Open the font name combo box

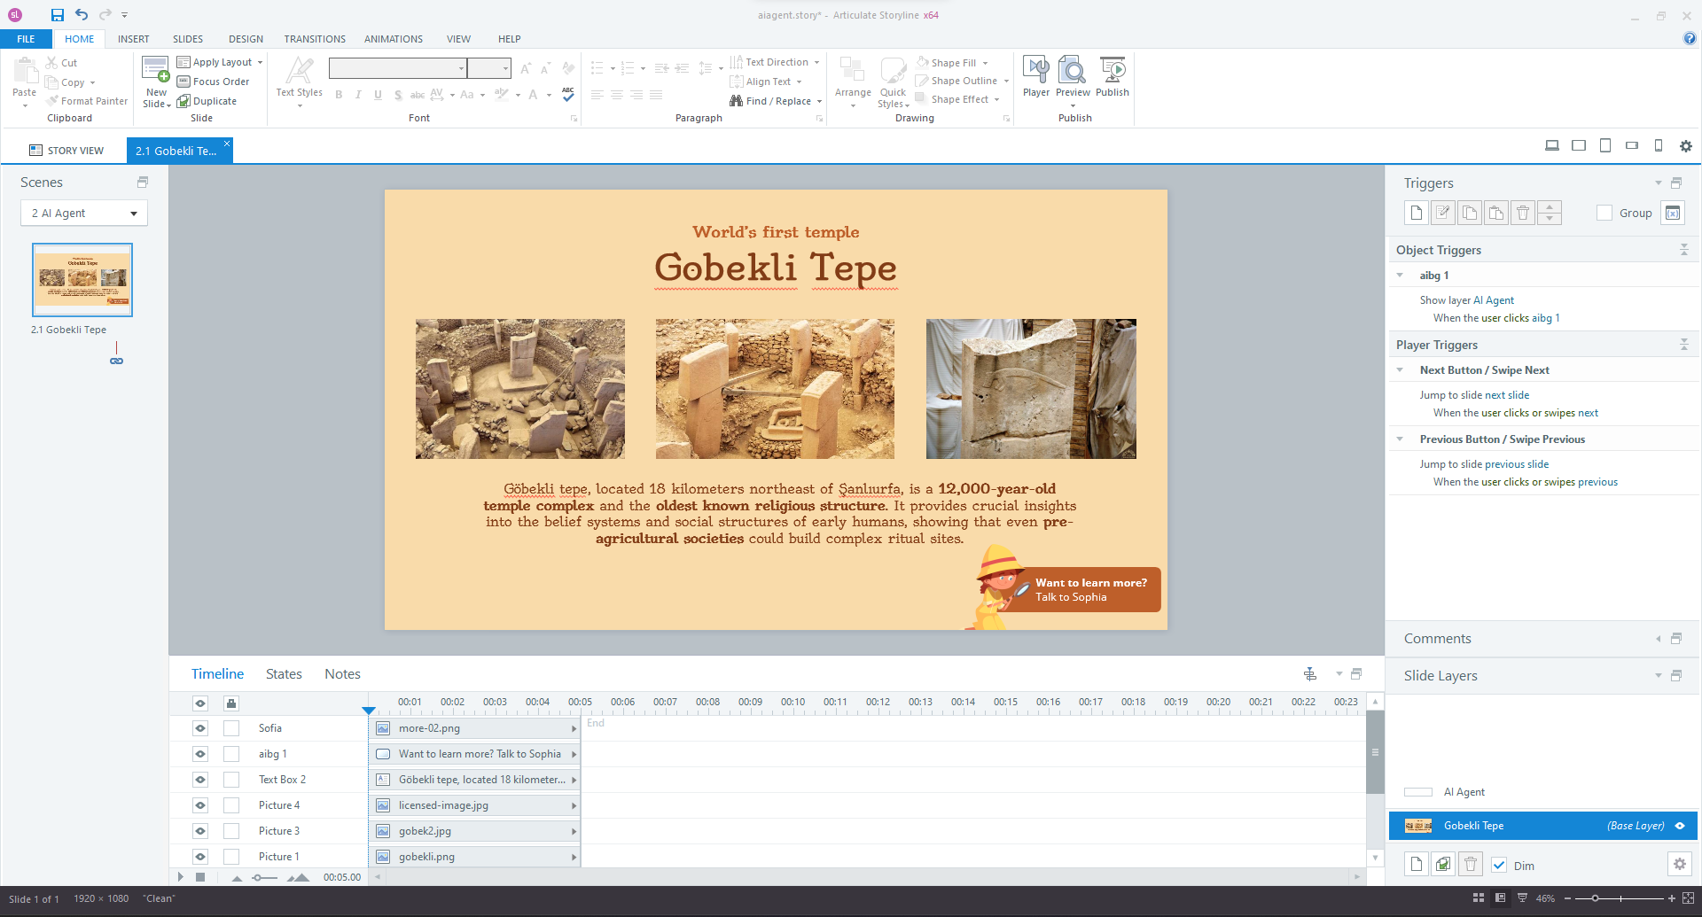(397, 68)
